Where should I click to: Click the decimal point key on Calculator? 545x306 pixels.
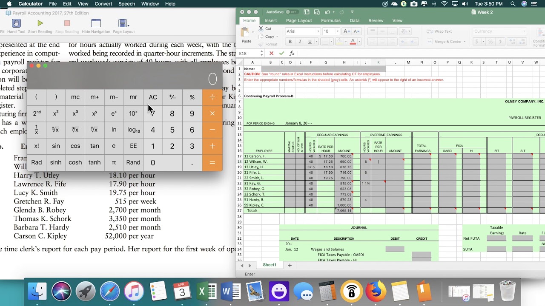[x=192, y=162]
